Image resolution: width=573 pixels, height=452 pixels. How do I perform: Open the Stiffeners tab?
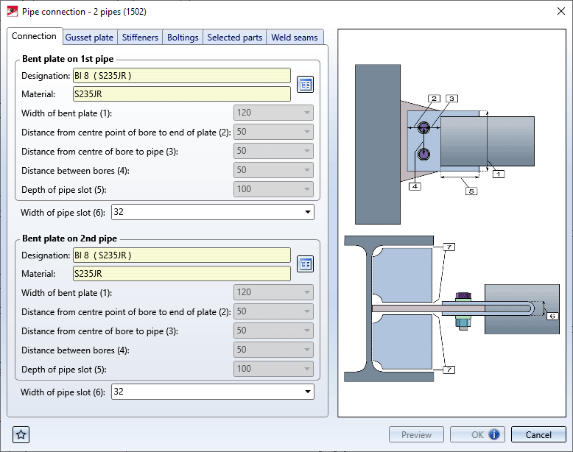(x=140, y=38)
